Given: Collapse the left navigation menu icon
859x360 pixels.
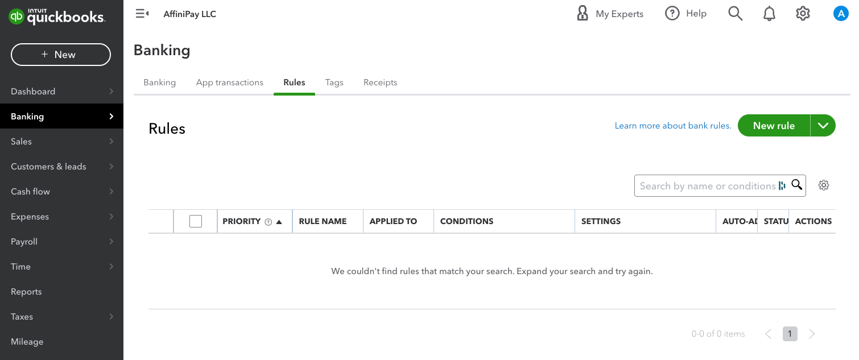Looking at the screenshot, I should (142, 14).
